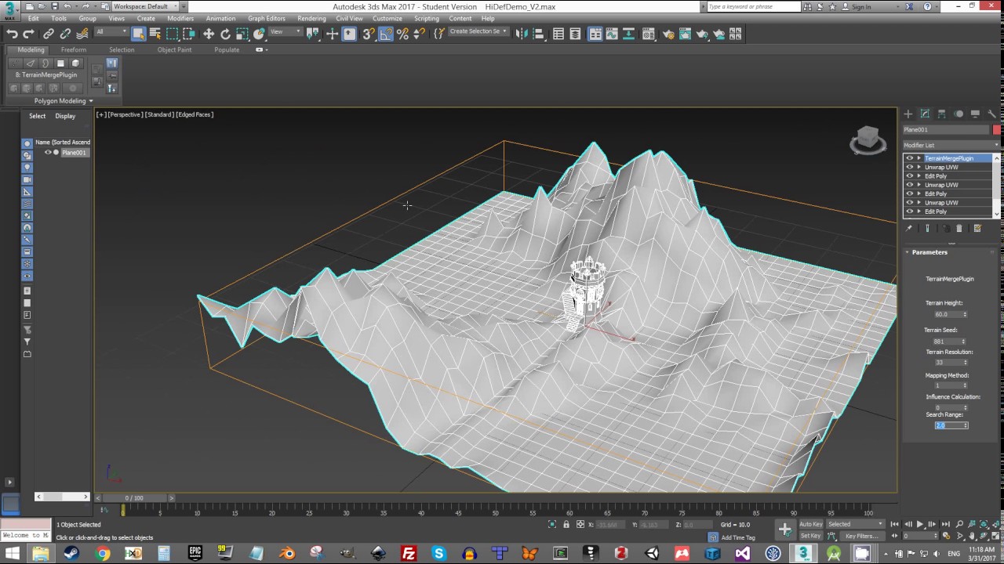Switch to the Freeform ribbon tab

[x=74, y=49]
